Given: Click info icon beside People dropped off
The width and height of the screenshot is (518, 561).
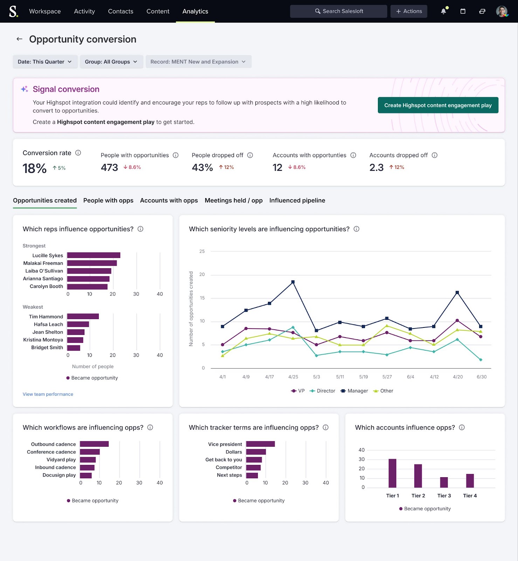Looking at the screenshot, I should (x=250, y=155).
